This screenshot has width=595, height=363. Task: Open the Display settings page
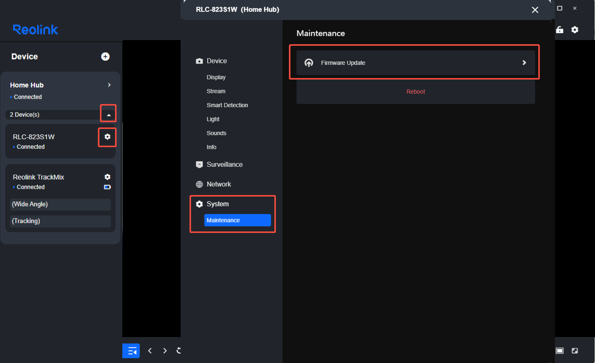point(216,77)
